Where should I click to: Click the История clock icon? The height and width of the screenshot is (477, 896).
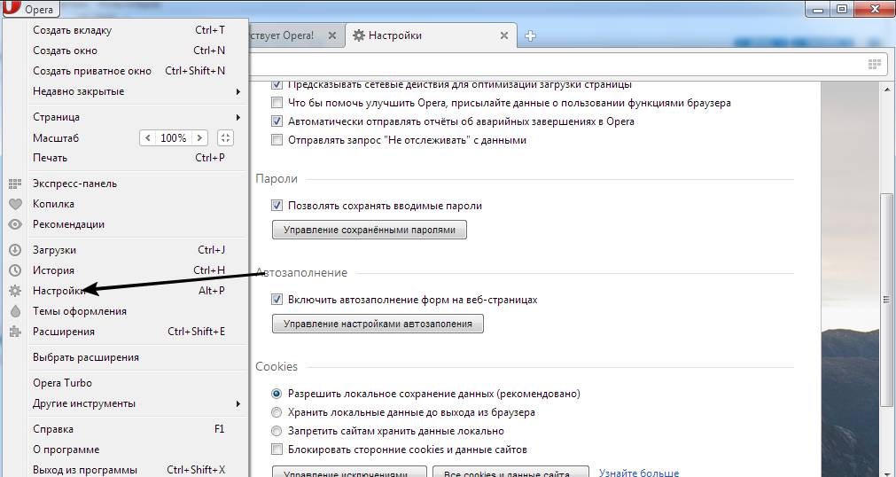[x=14, y=270]
